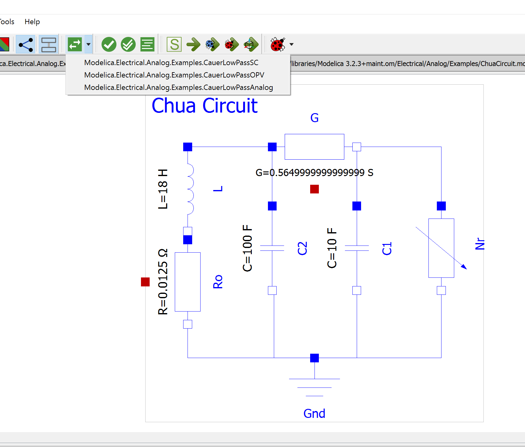The image size is (525, 447).
Task: Click the conductor G component
Action: click(314, 147)
